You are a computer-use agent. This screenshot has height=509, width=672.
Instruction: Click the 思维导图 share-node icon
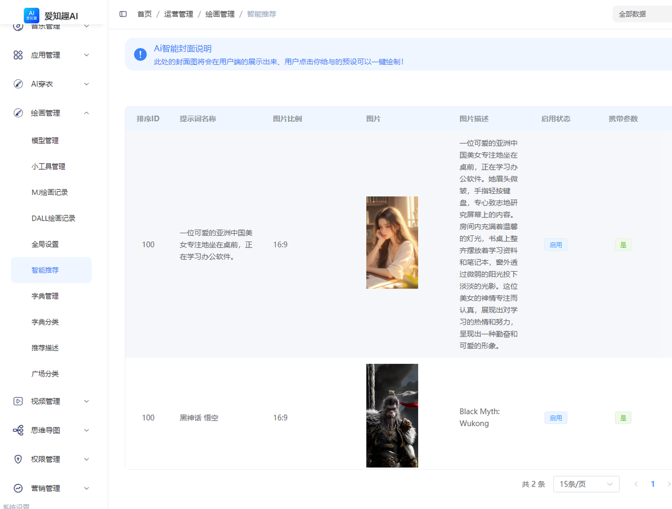[x=18, y=430]
